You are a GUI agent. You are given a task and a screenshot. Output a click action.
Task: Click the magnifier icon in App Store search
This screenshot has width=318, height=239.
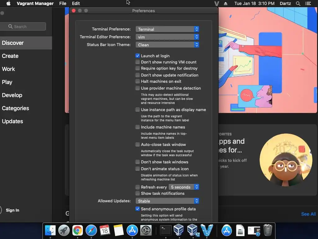pos(10,26)
